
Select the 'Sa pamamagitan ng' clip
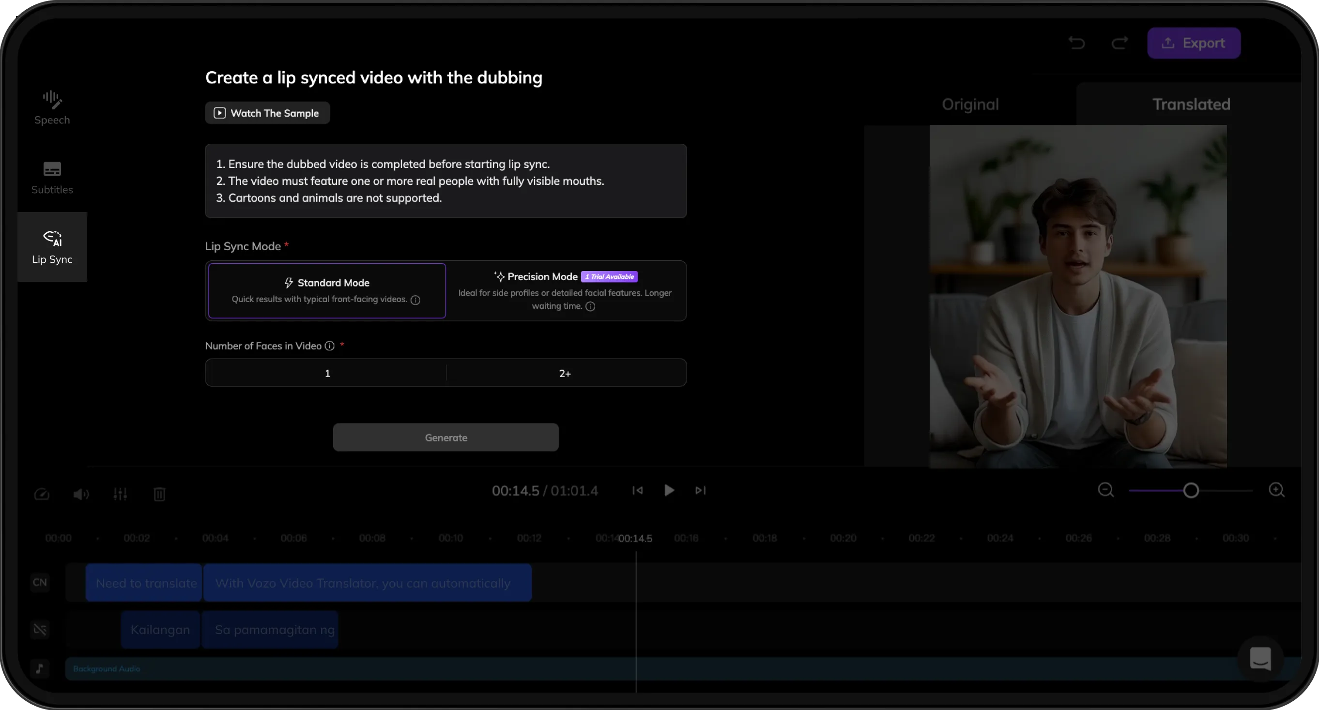pyautogui.click(x=270, y=630)
